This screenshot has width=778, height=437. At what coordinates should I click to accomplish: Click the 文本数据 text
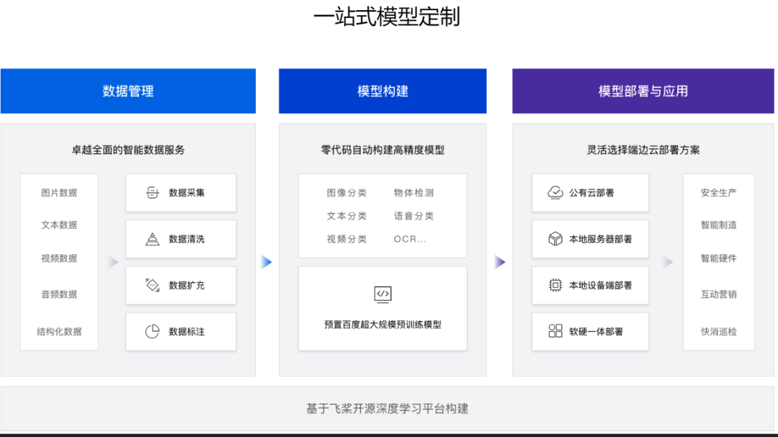[x=59, y=225]
